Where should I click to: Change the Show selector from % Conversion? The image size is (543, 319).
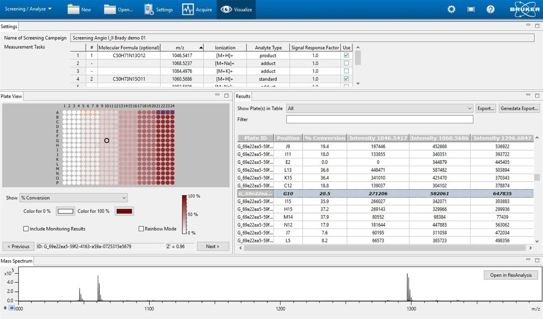73,198
